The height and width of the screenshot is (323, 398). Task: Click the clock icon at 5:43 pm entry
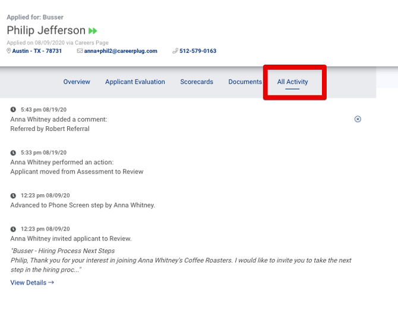pos(14,110)
